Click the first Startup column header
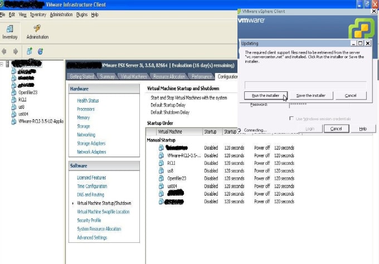Image resolution: width=379 pixels, height=264 pixels. (x=212, y=131)
